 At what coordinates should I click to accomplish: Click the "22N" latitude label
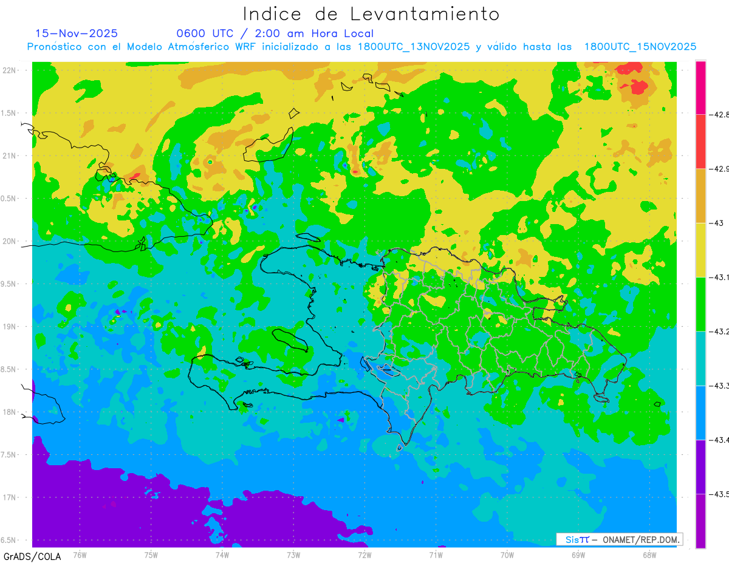[10, 70]
